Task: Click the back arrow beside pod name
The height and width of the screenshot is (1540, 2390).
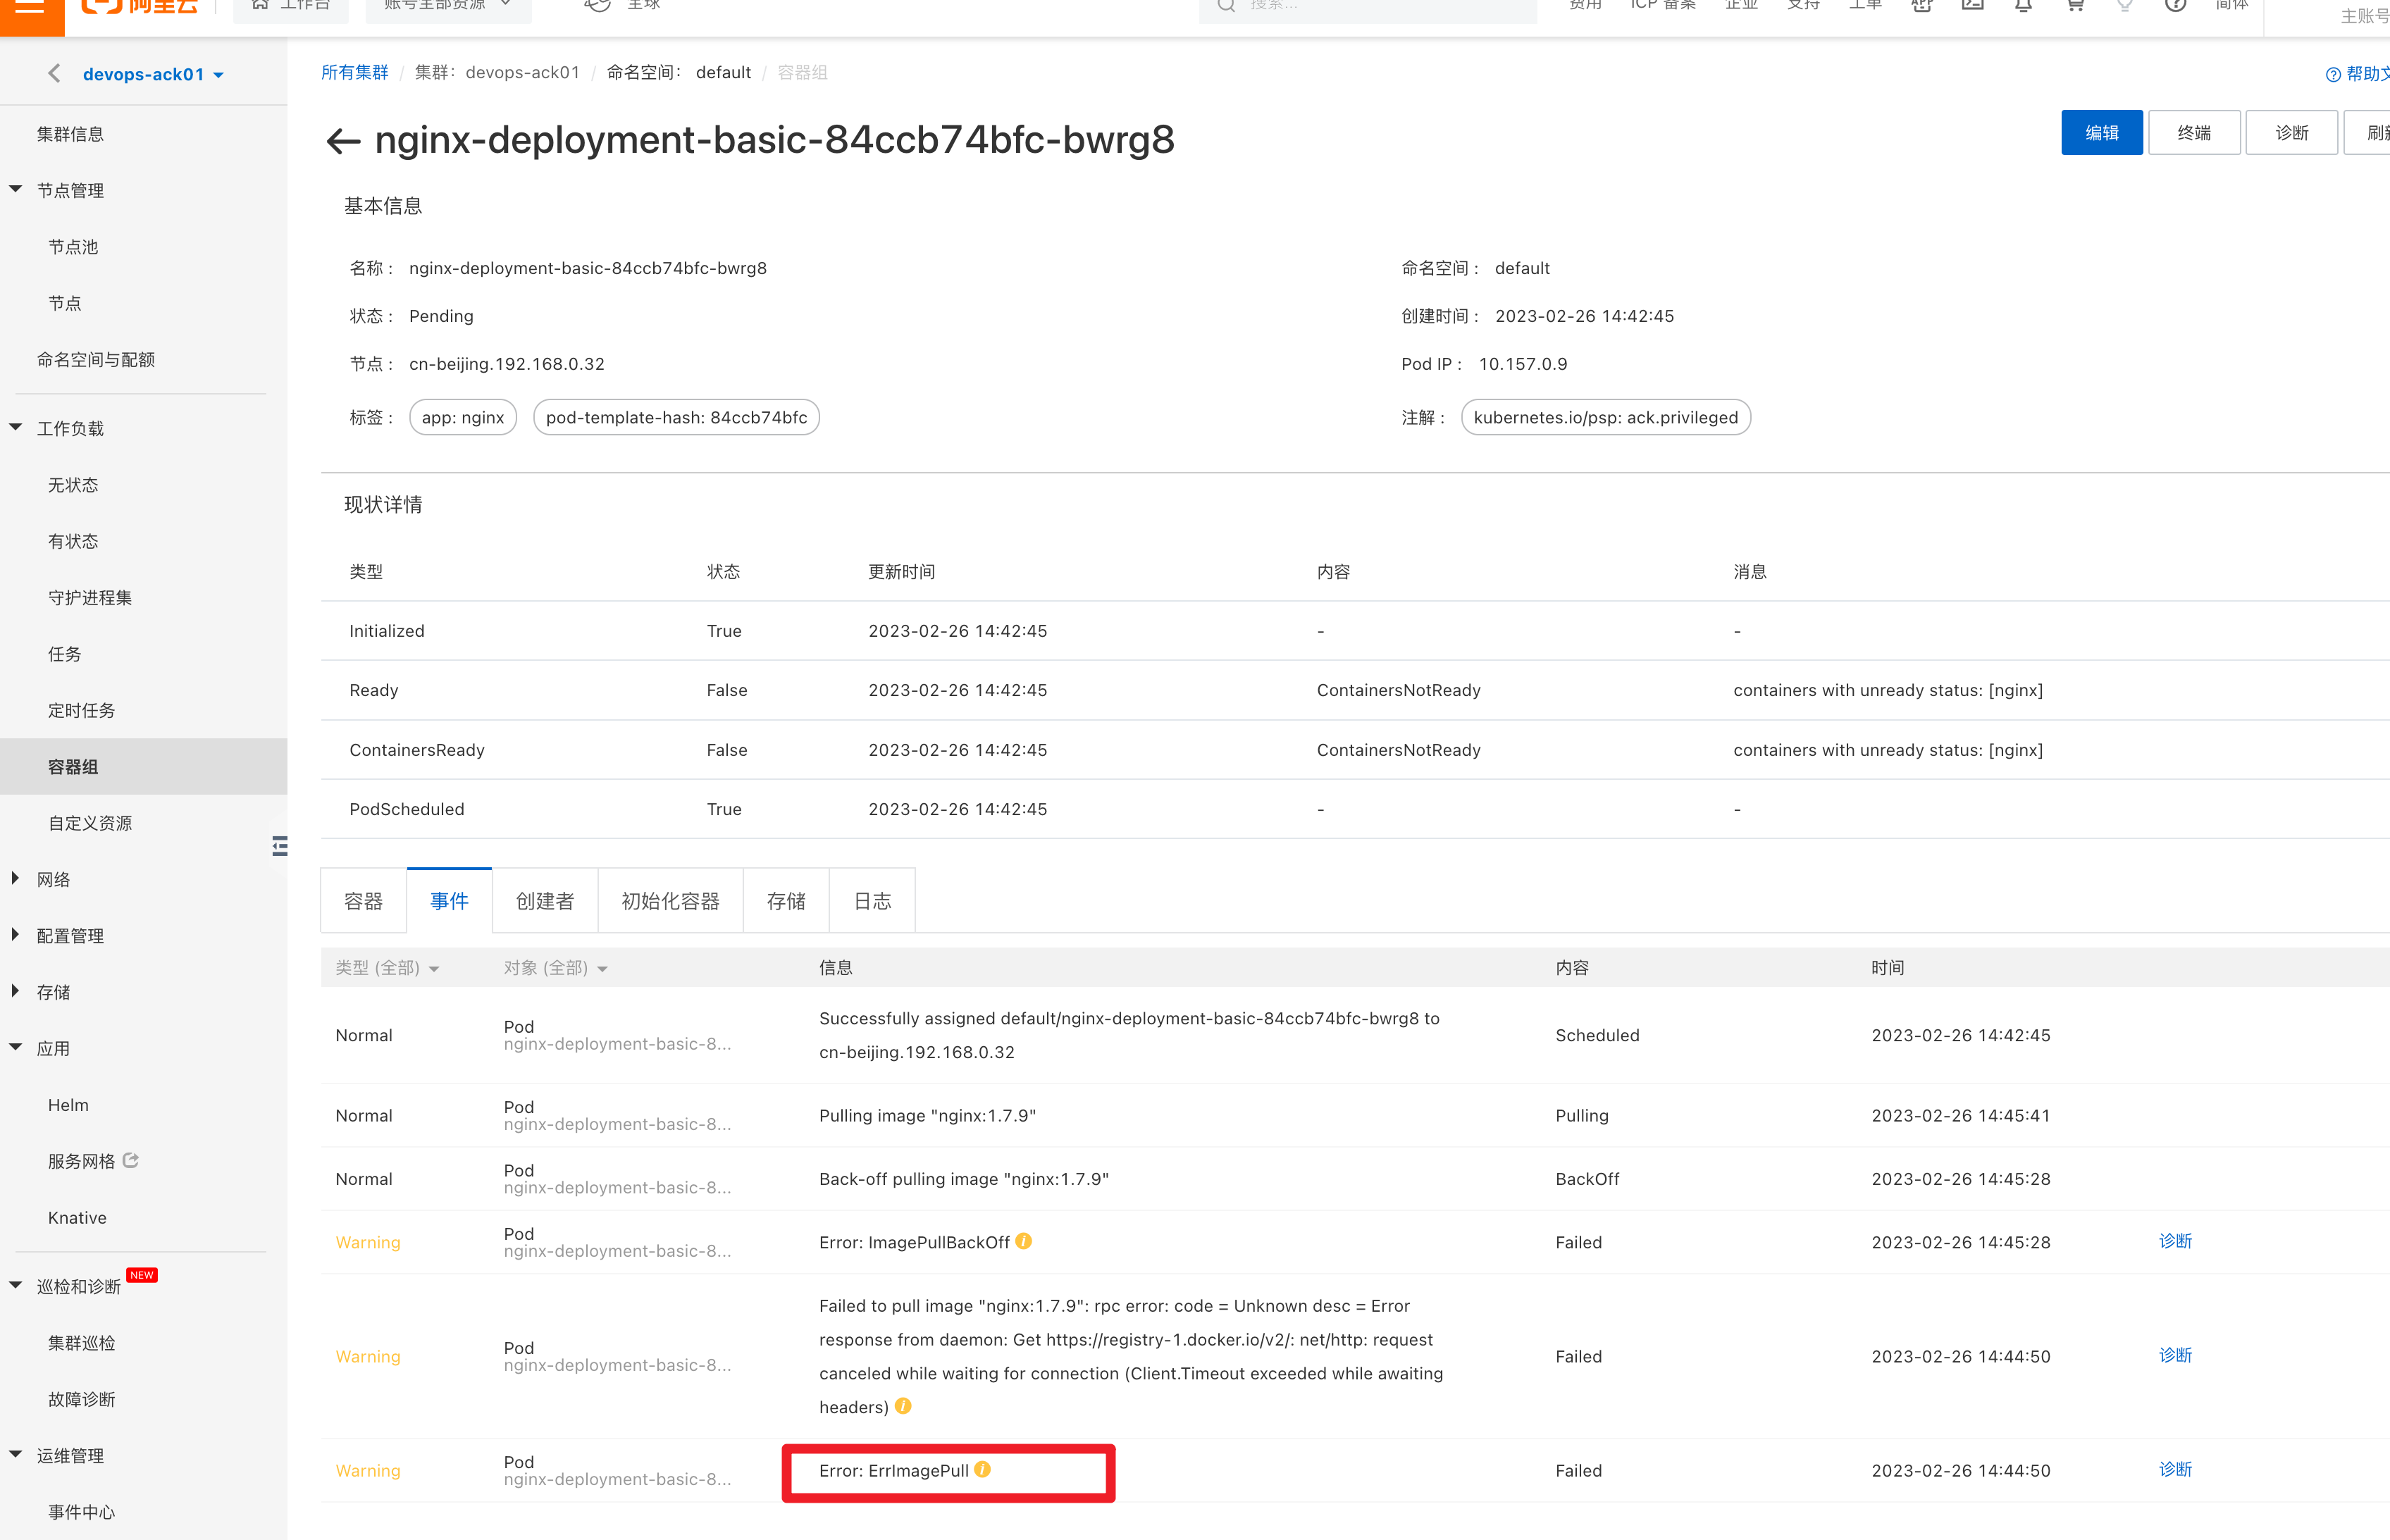Action: [x=343, y=141]
